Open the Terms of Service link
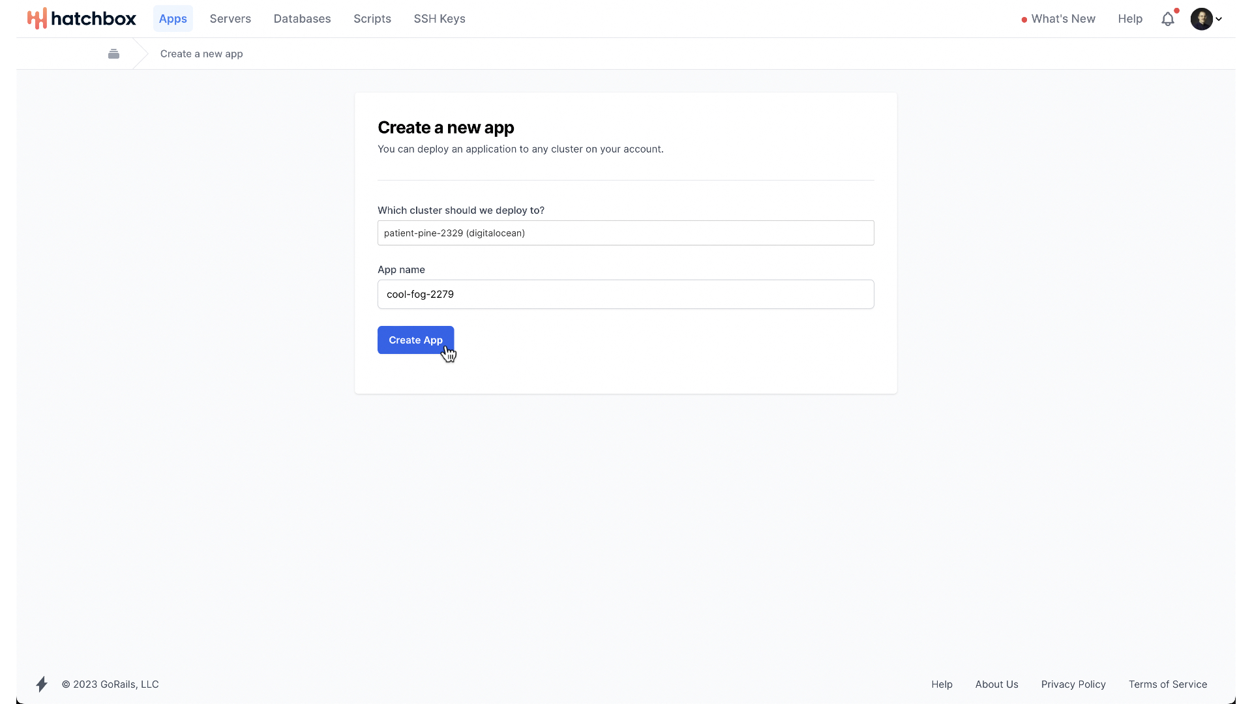The width and height of the screenshot is (1252, 704). click(x=1168, y=684)
